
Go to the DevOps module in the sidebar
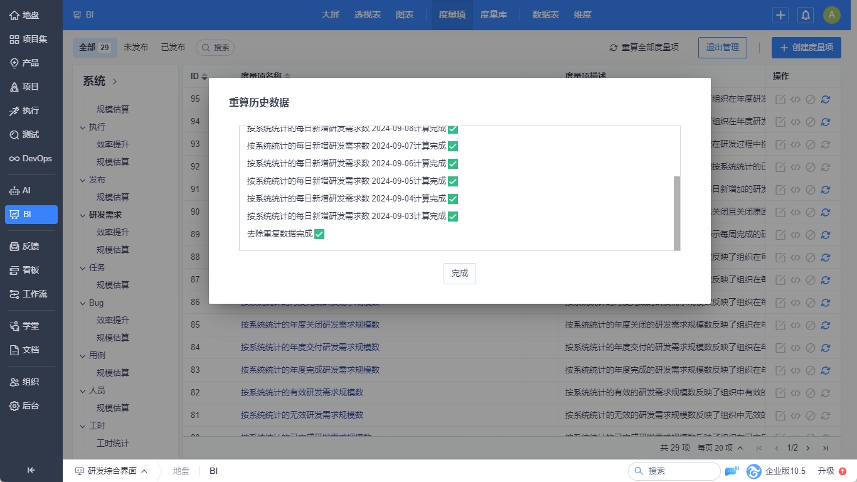[31, 158]
